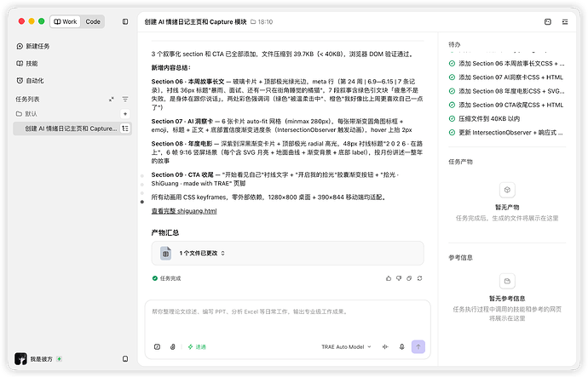Click the Section 07 · AI 洞察卡 paragraph

pyautogui.click(x=282, y=125)
